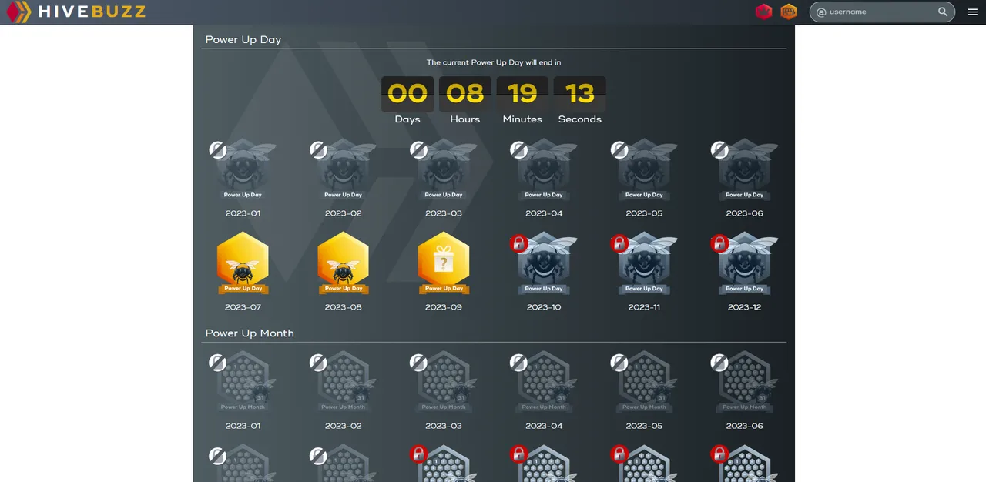Click the Days countdown tile
This screenshot has height=482, width=986.
(x=407, y=94)
